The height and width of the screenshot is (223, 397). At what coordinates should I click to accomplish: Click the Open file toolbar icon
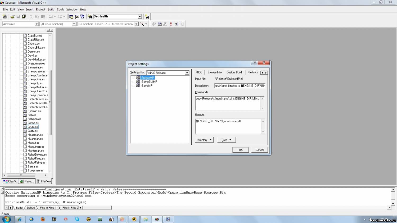click(x=12, y=17)
